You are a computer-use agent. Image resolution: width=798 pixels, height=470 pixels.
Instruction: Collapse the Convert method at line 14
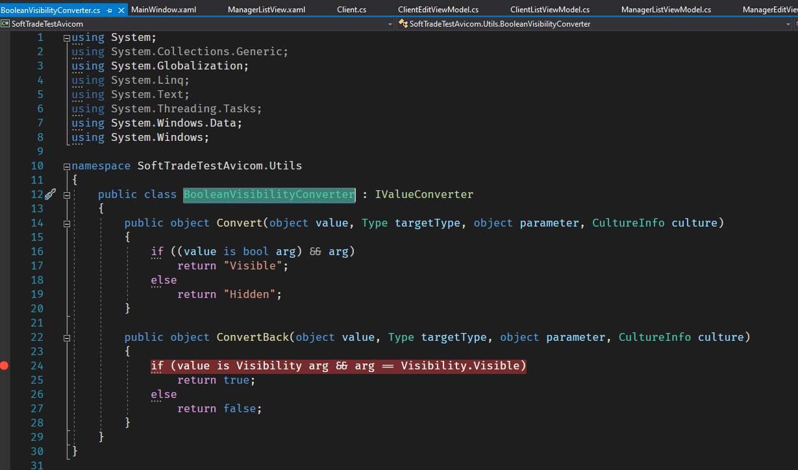click(67, 223)
